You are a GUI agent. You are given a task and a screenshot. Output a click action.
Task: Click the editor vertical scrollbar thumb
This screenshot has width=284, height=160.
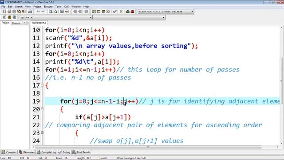(281, 81)
